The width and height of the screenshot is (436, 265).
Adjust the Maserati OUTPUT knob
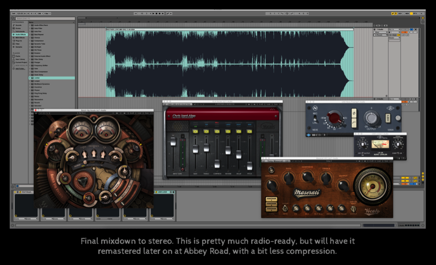[343, 185]
